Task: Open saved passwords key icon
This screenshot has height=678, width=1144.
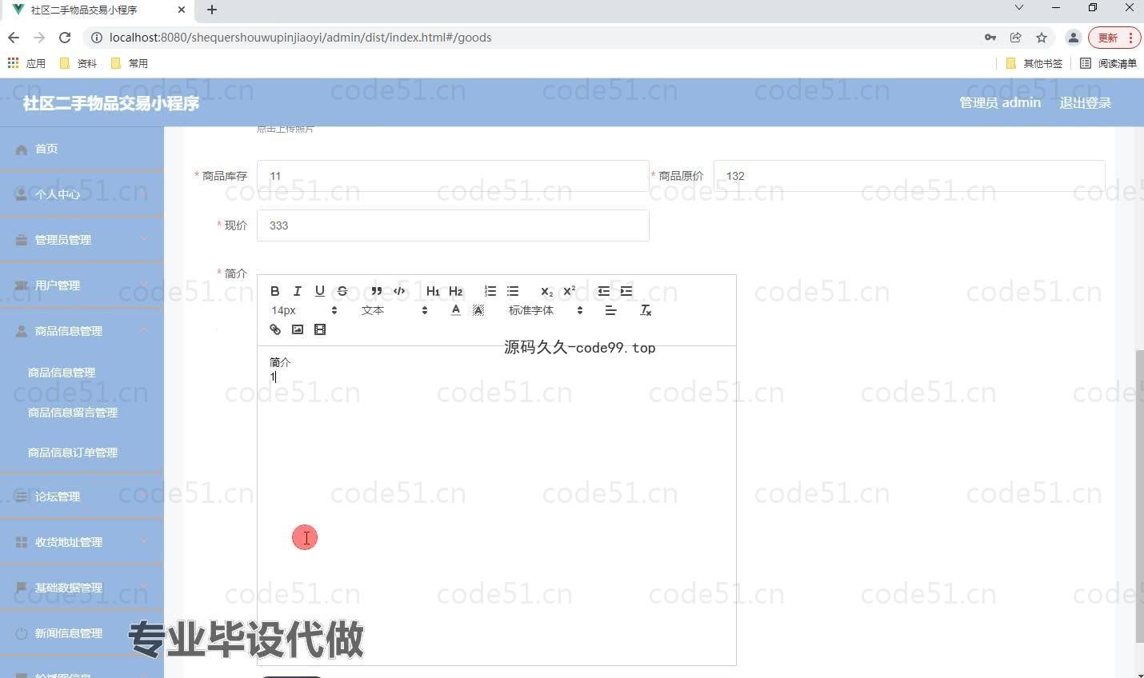Action: (x=990, y=38)
